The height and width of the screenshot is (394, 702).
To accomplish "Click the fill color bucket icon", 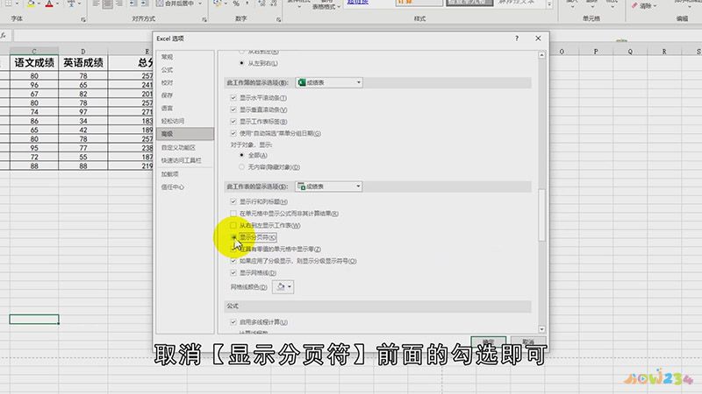I will (31, 4).
